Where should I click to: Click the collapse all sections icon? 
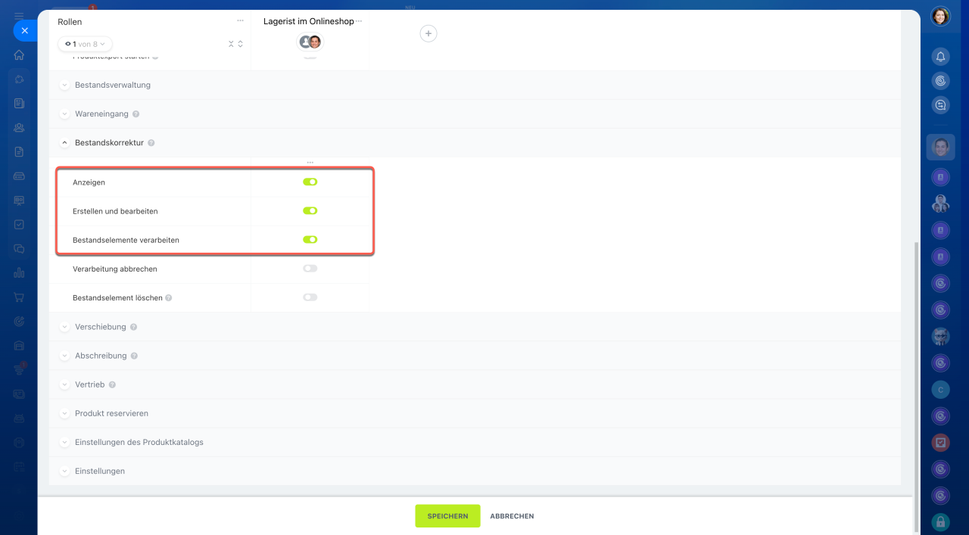[231, 44]
